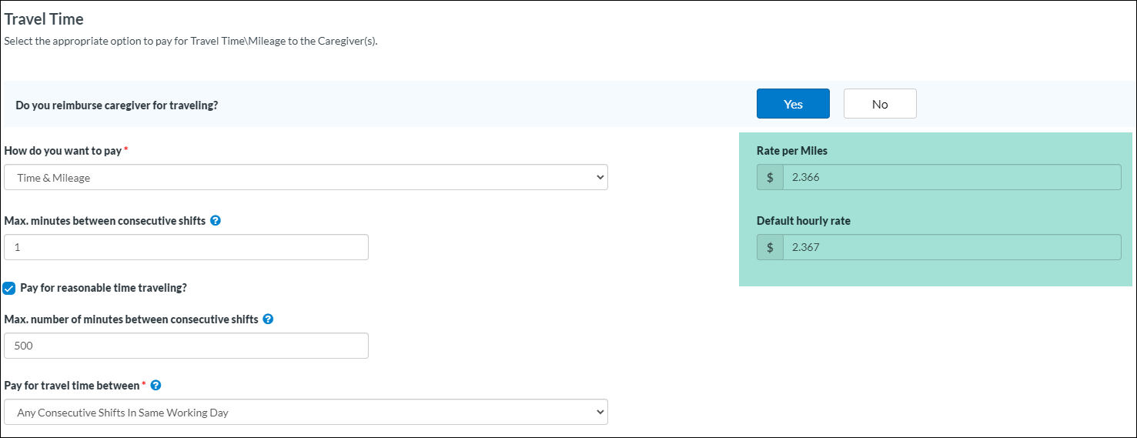The image size is (1137, 438).
Task: Click help icon beside Max. number of minutes
Action: pyautogui.click(x=268, y=319)
